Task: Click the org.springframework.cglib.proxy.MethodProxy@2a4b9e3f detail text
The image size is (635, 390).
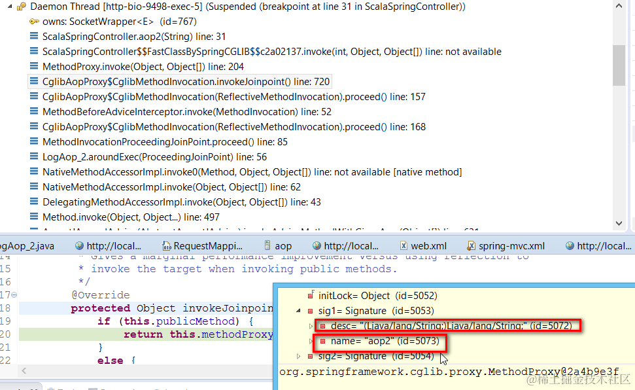Action: tap(449, 372)
